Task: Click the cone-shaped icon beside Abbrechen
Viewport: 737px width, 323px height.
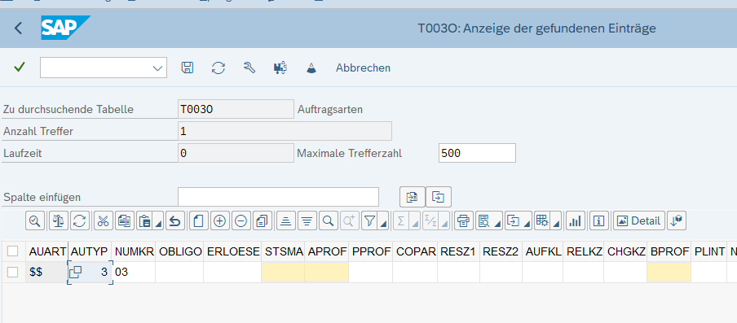Action: (x=311, y=68)
